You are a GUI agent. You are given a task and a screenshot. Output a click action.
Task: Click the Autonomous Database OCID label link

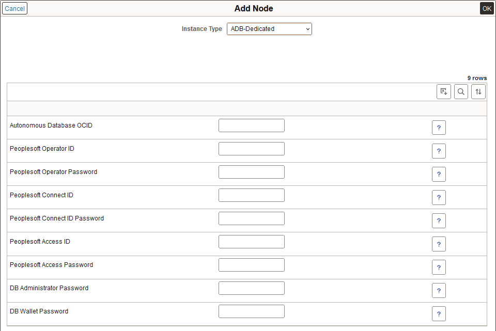(50, 125)
